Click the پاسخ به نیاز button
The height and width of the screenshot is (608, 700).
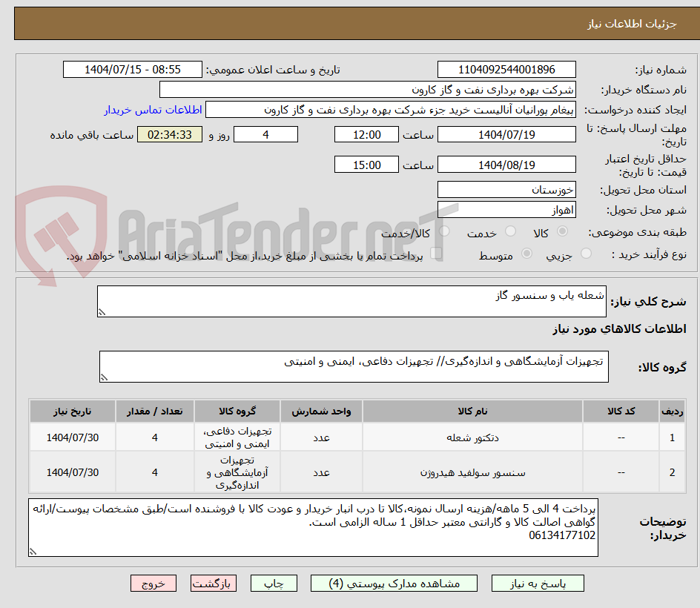pyautogui.click(x=538, y=583)
